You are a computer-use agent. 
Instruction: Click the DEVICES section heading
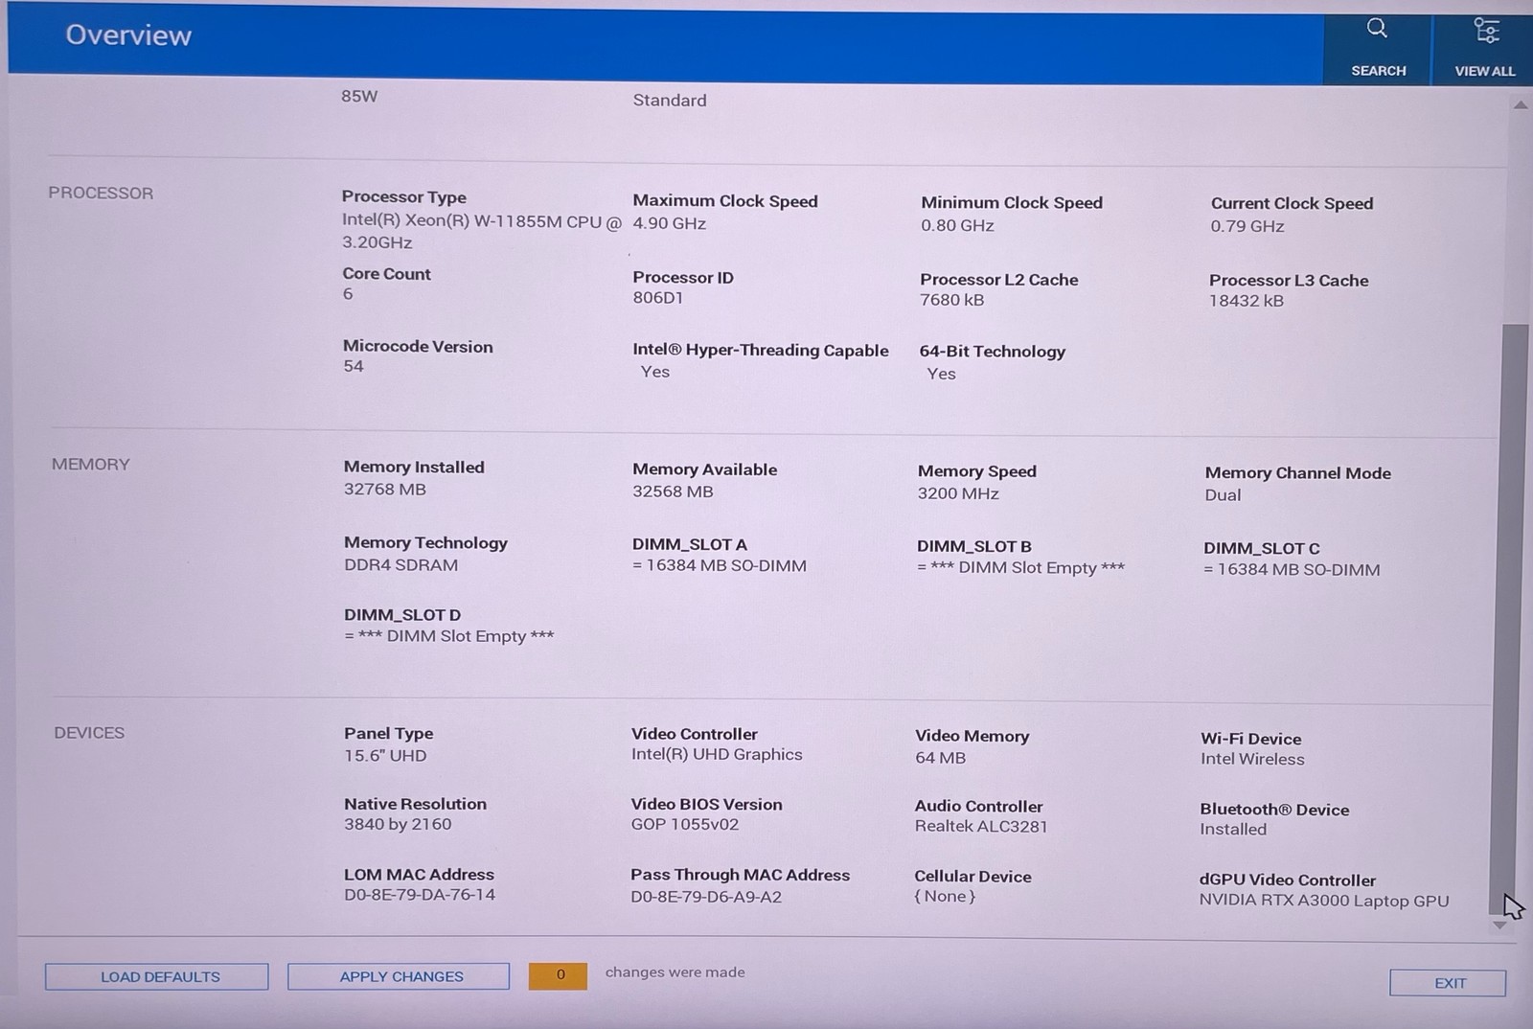[x=89, y=732]
